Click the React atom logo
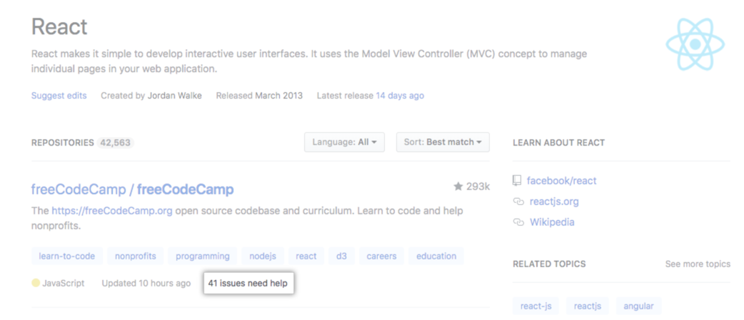744x320 pixels. coord(695,44)
